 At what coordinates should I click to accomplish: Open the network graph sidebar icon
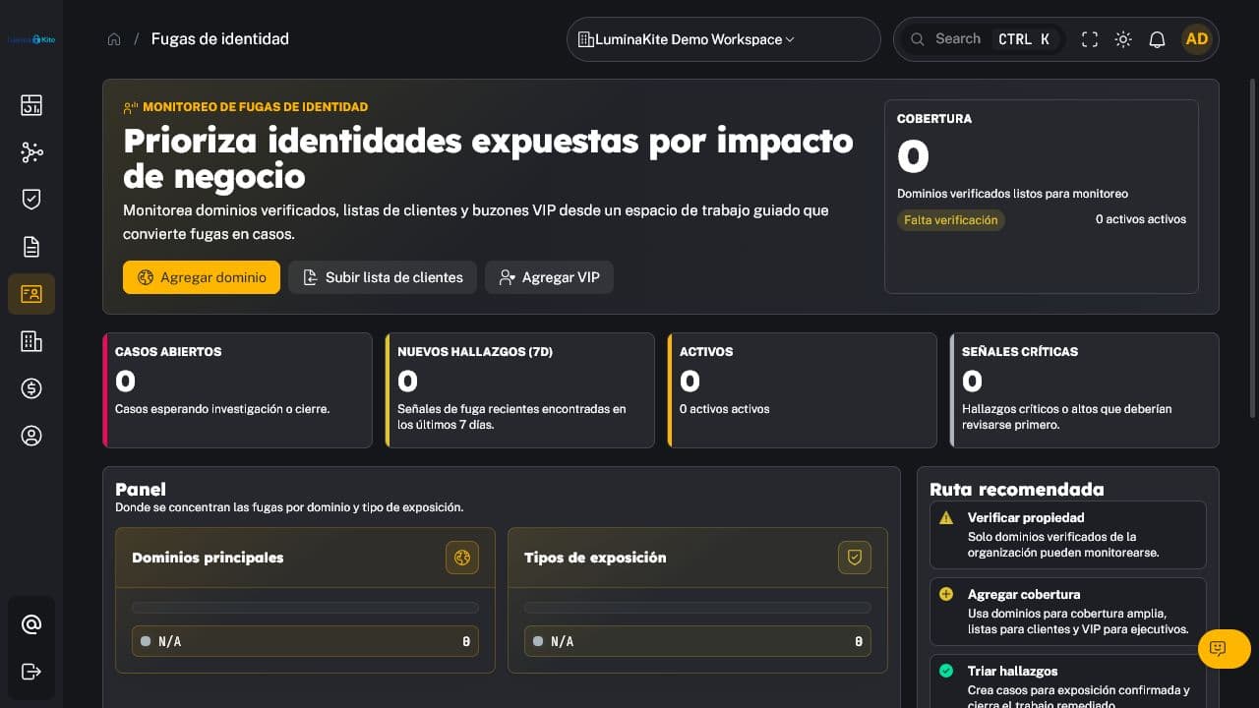[x=31, y=152]
